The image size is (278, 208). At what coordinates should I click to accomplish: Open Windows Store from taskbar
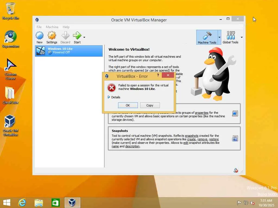[x=55, y=203]
